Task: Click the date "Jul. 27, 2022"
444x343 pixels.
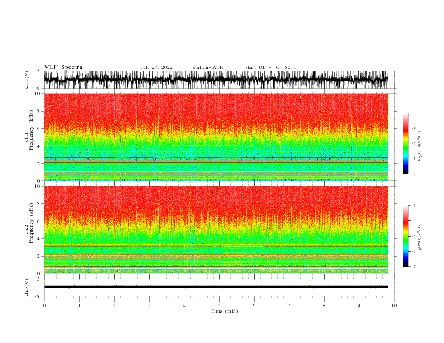Action: (156, 67)
